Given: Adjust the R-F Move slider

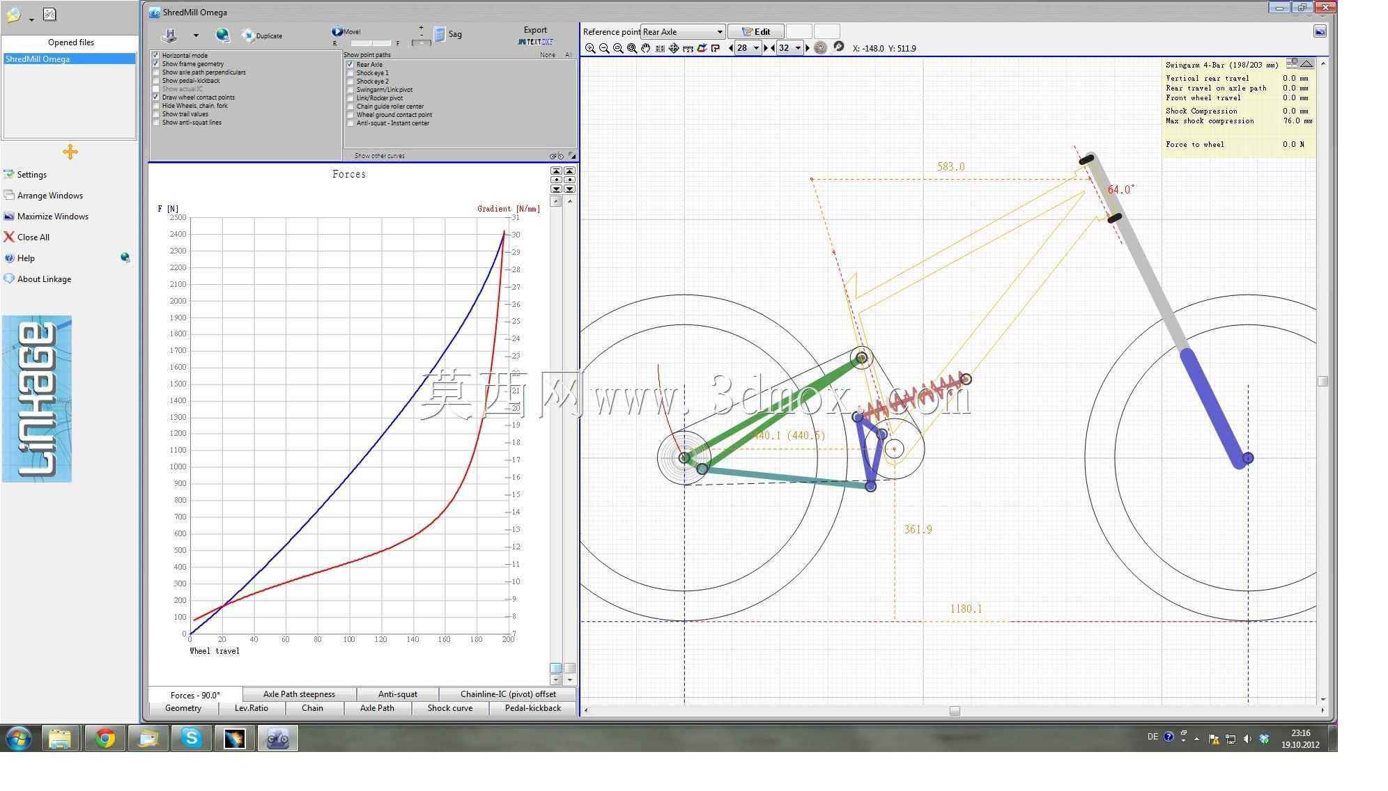Looking at the screenshot, I should (x=369, y=44).
